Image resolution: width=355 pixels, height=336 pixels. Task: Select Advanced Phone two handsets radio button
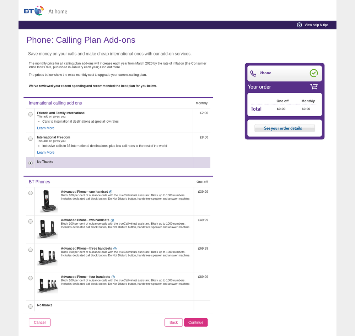pyautogui.click(x=31, y=222)
